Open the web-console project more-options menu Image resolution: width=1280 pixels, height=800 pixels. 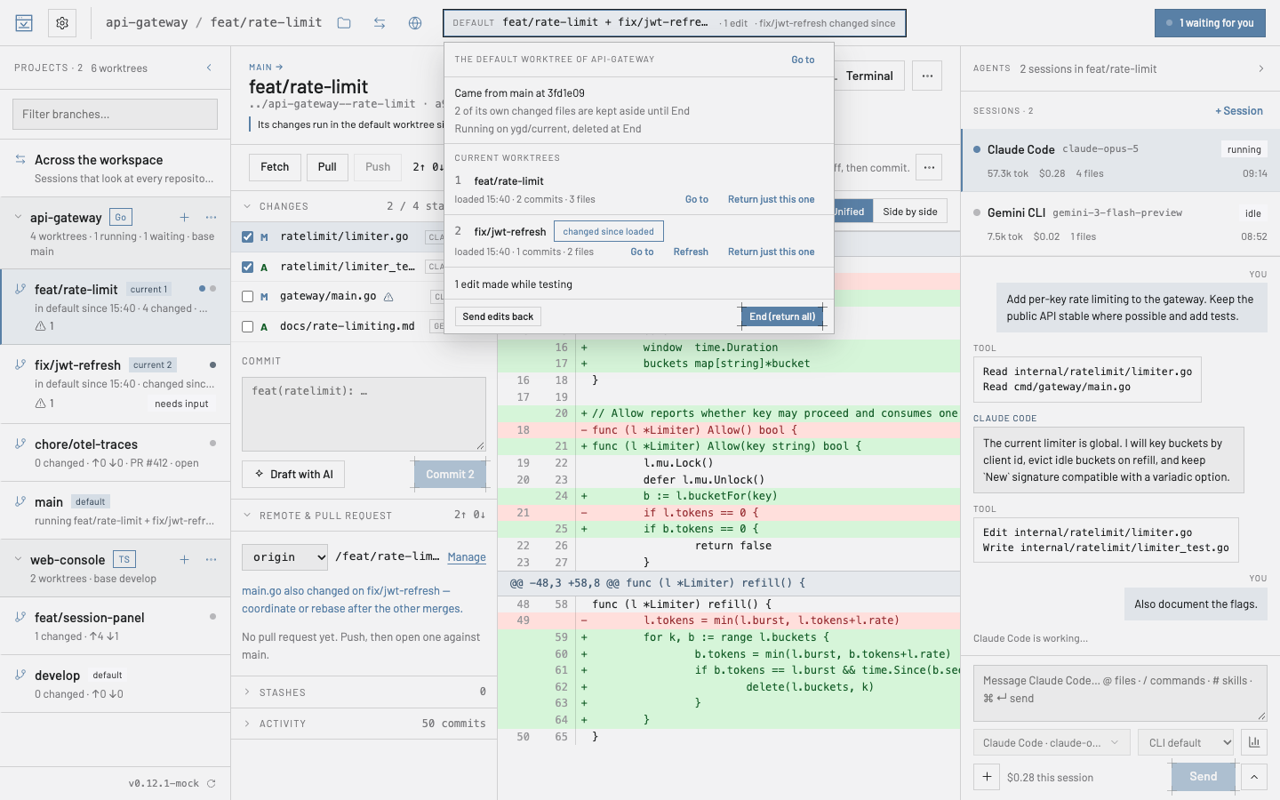[x=211, y=559]
